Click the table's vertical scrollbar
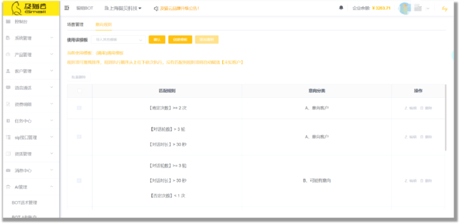Image resolution: width=460 pixels, height=224 pixels. click(446, 117)
